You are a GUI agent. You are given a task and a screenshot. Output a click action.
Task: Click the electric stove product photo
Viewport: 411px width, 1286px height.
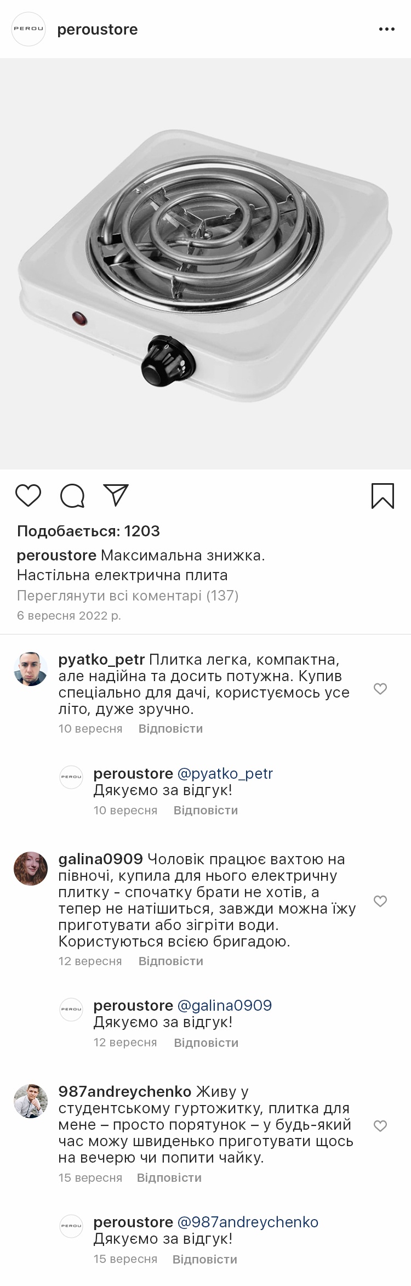coord(206,263)
